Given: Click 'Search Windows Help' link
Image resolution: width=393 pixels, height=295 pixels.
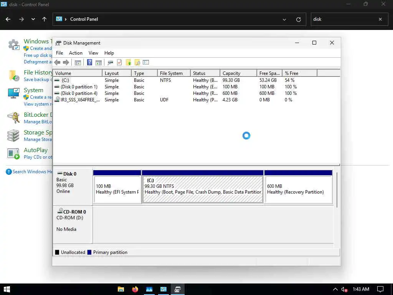Looking at the screenshot, I should [x=32, y=172].
